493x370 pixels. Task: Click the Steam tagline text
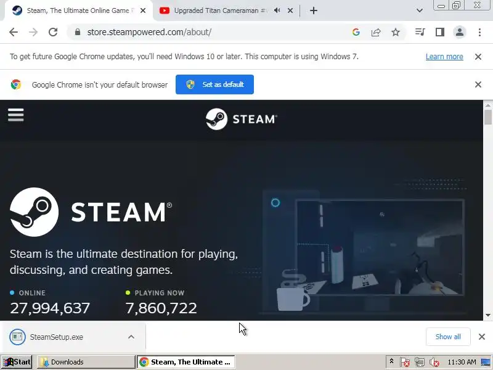124,261
